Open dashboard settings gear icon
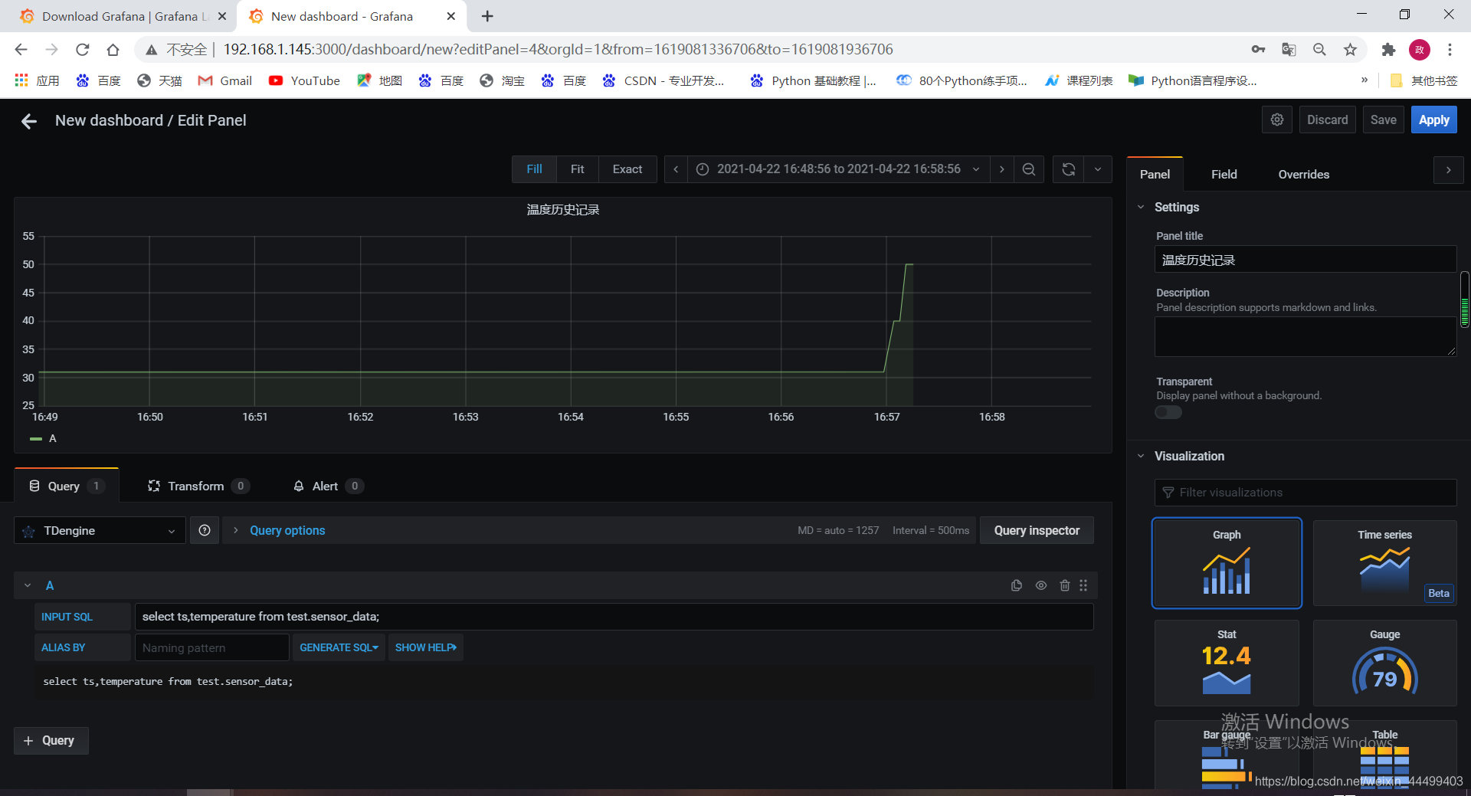The width and height of the screenshot is (1471, 796). 1277,120
